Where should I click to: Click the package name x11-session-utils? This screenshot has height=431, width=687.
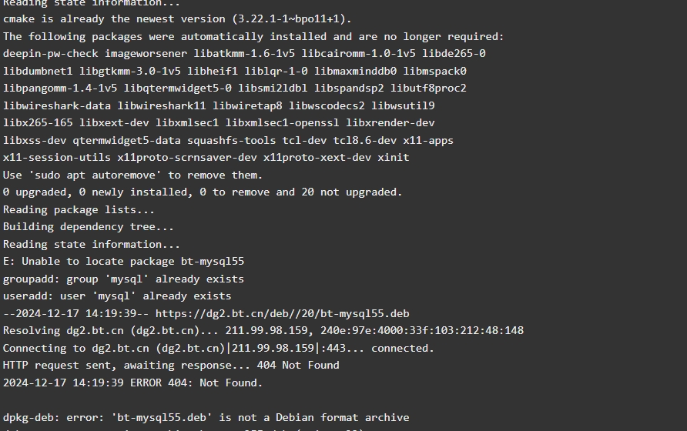point(57,158)
